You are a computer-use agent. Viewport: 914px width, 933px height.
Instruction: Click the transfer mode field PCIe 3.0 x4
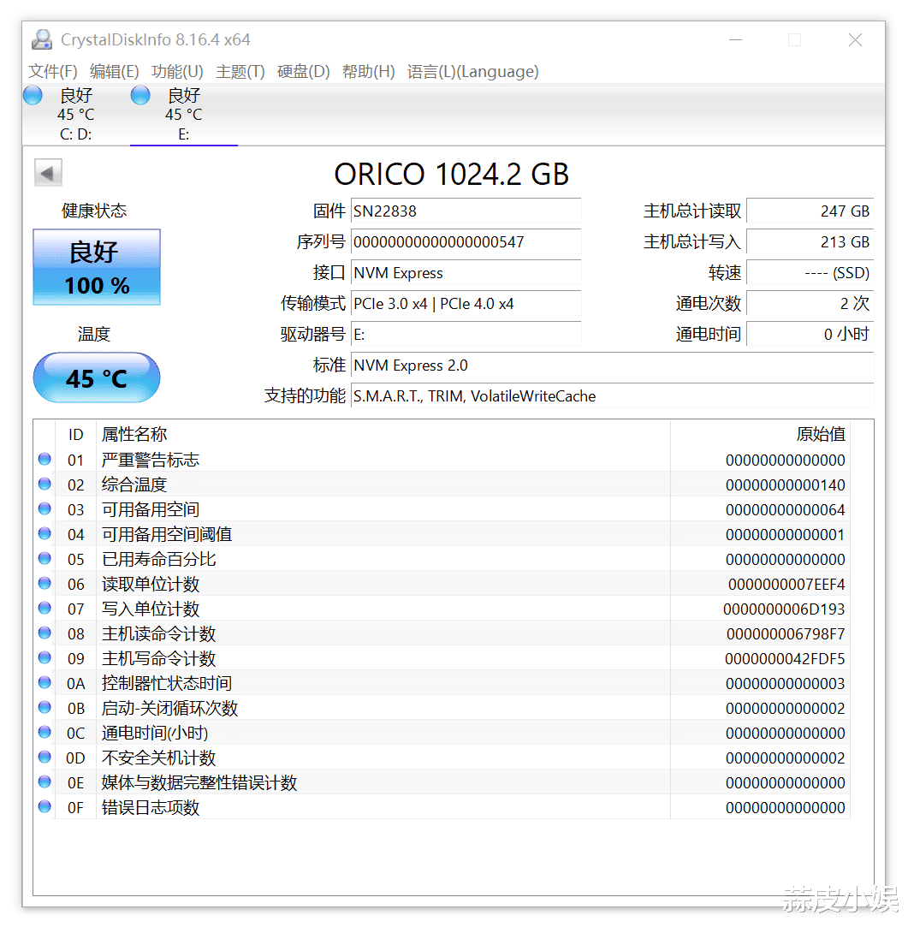click(x=466, y=304)
